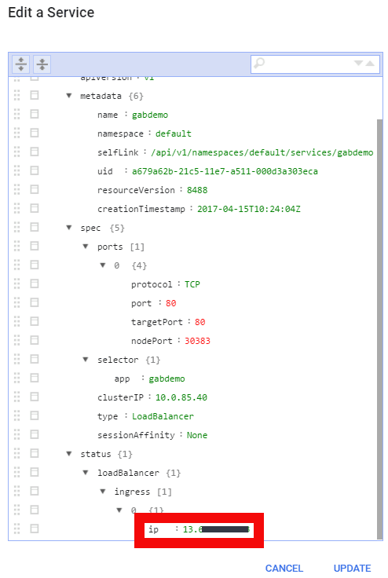388x578 pixels.
Task: Open action menu for uid row
Action: point(35,170)
